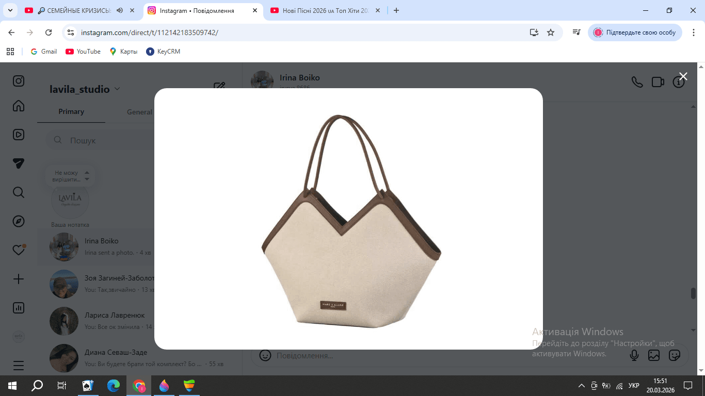The width and height of the screenshot is (705, 396).
Task: Open Direct messages sidebar icon
Action: pyautogui.click(x=19, y=163)
